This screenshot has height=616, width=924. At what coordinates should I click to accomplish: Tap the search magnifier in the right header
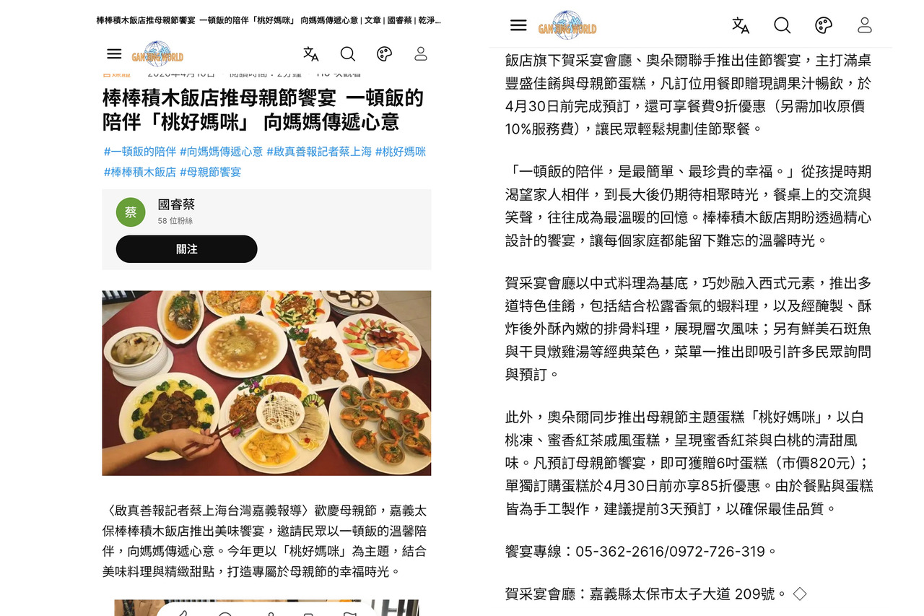(x=783, y=25)
